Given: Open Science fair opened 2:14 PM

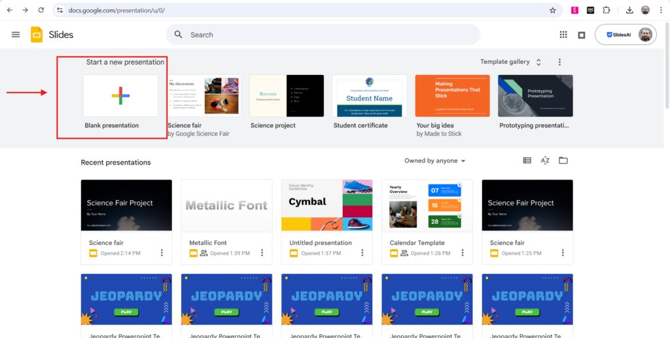Looking at the screenshot, I should coord(126,222).
